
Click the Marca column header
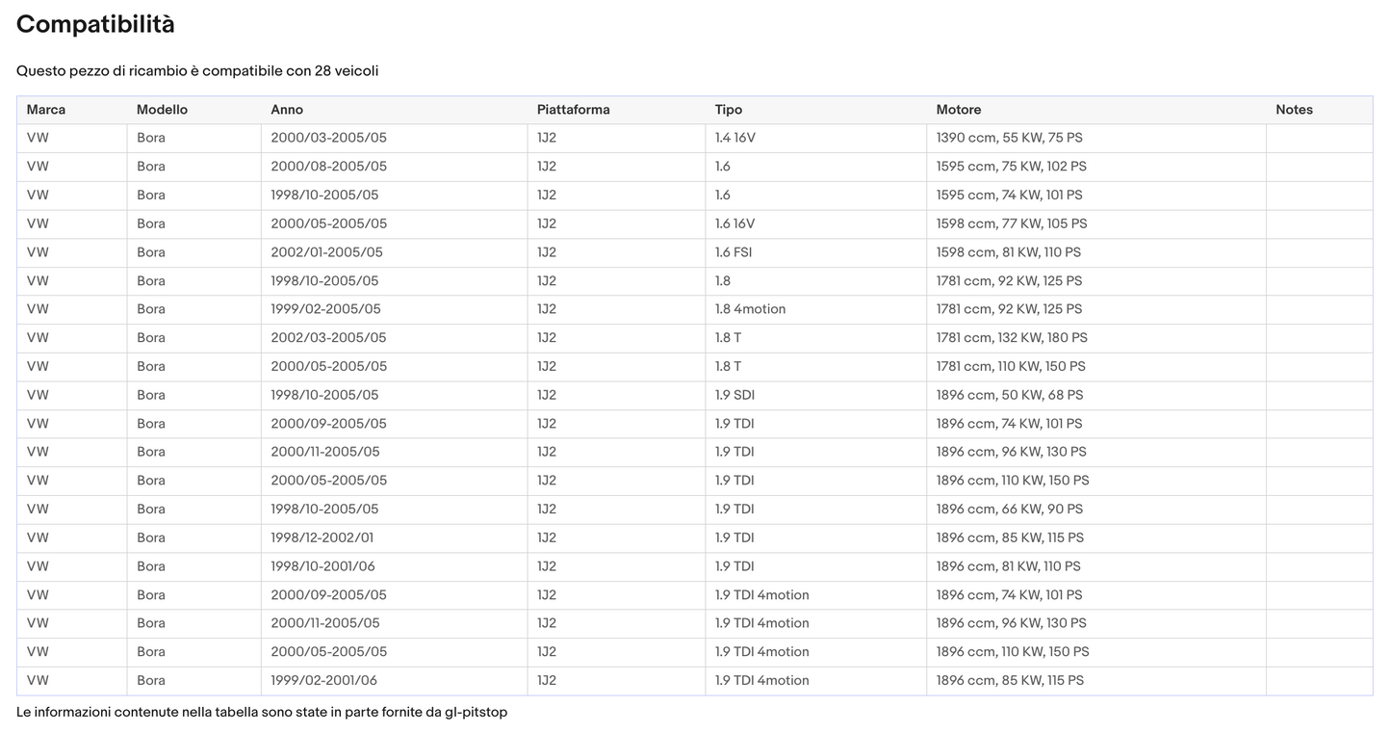[46, 110]
